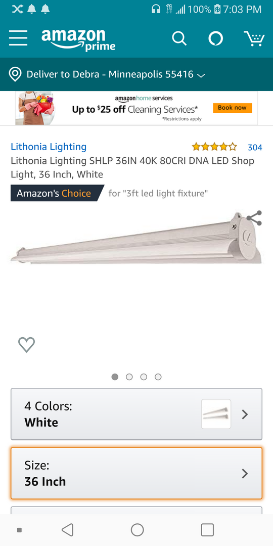Click the Book now button
Viewport: 273px width, 546px height.
click(x=232, y=108)
